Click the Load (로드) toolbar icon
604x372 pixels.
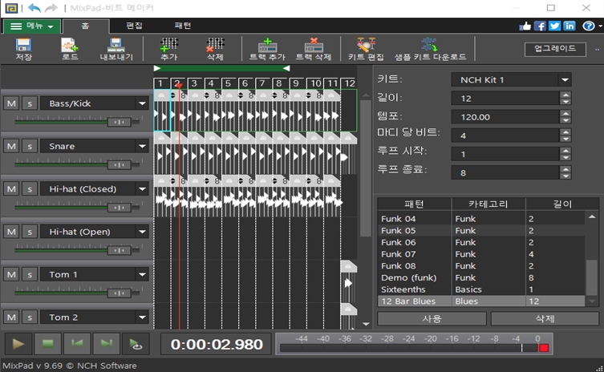[x=70, y=49]
